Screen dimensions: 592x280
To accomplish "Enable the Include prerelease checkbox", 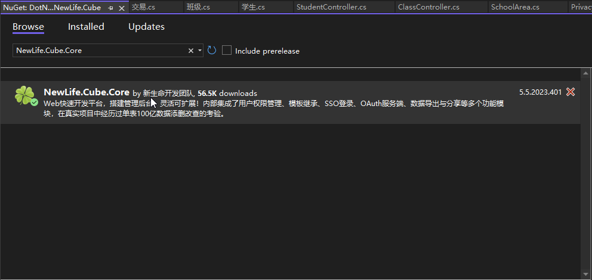I will (227, 51).
